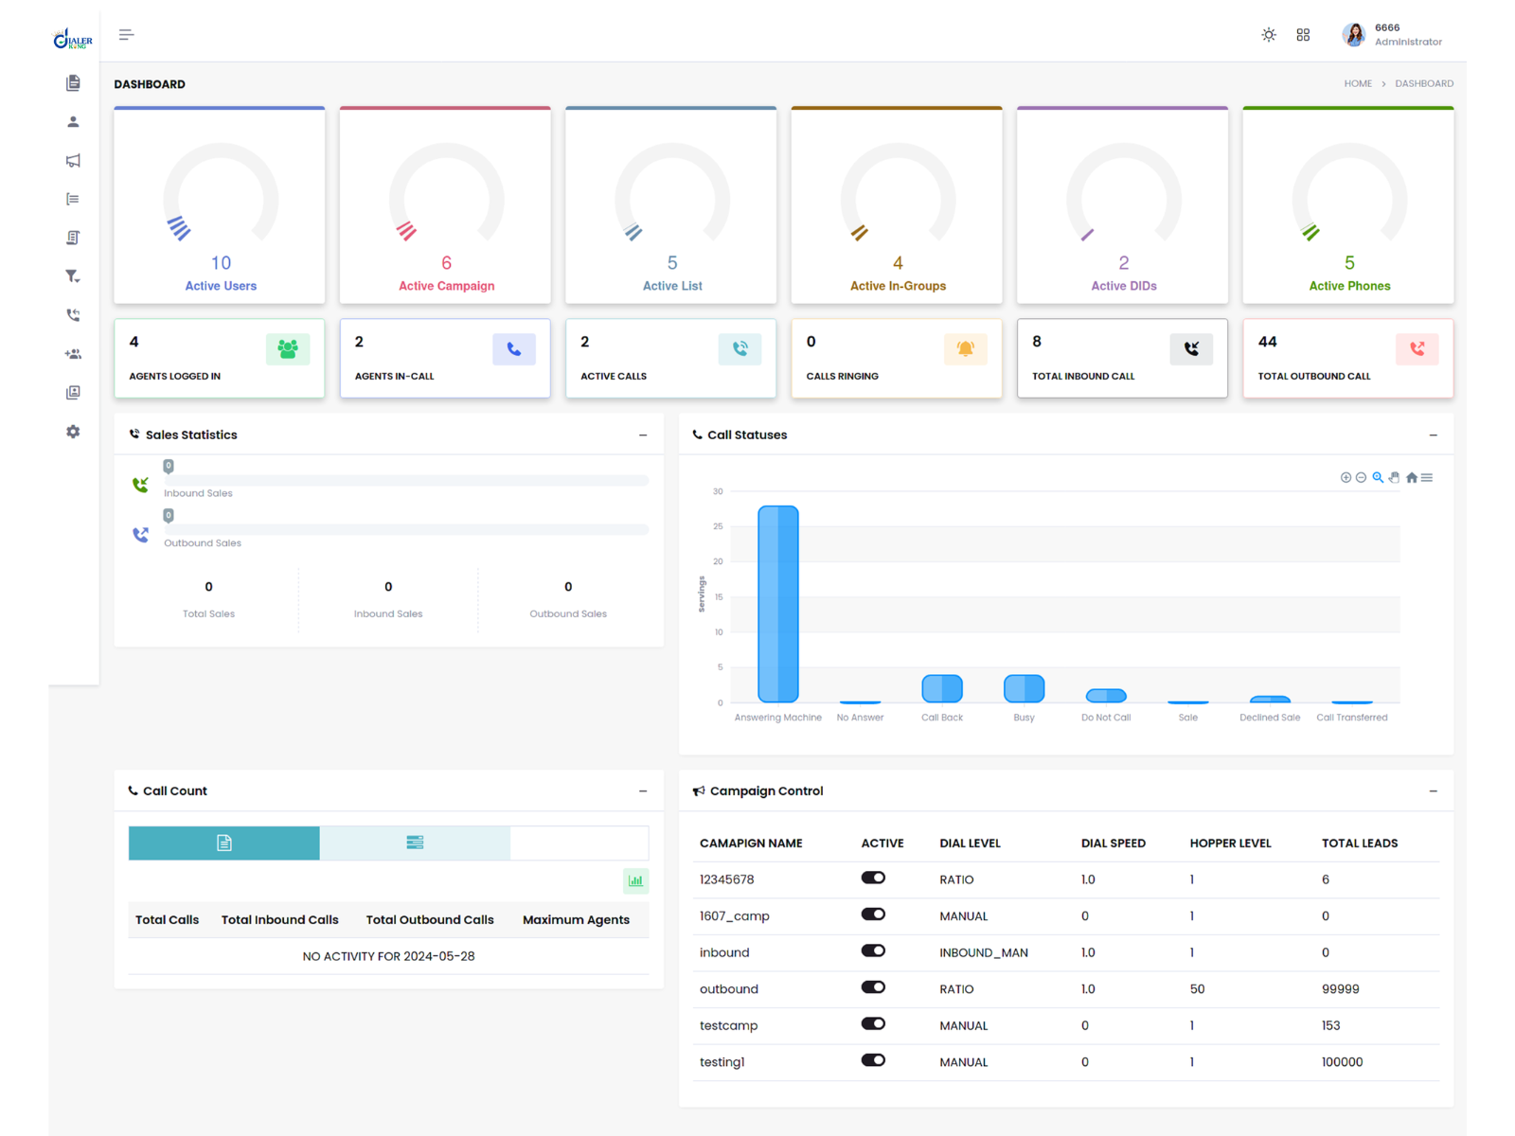
Task: Expand the hamburger menu beside the logo
Action: pos(126,34)
